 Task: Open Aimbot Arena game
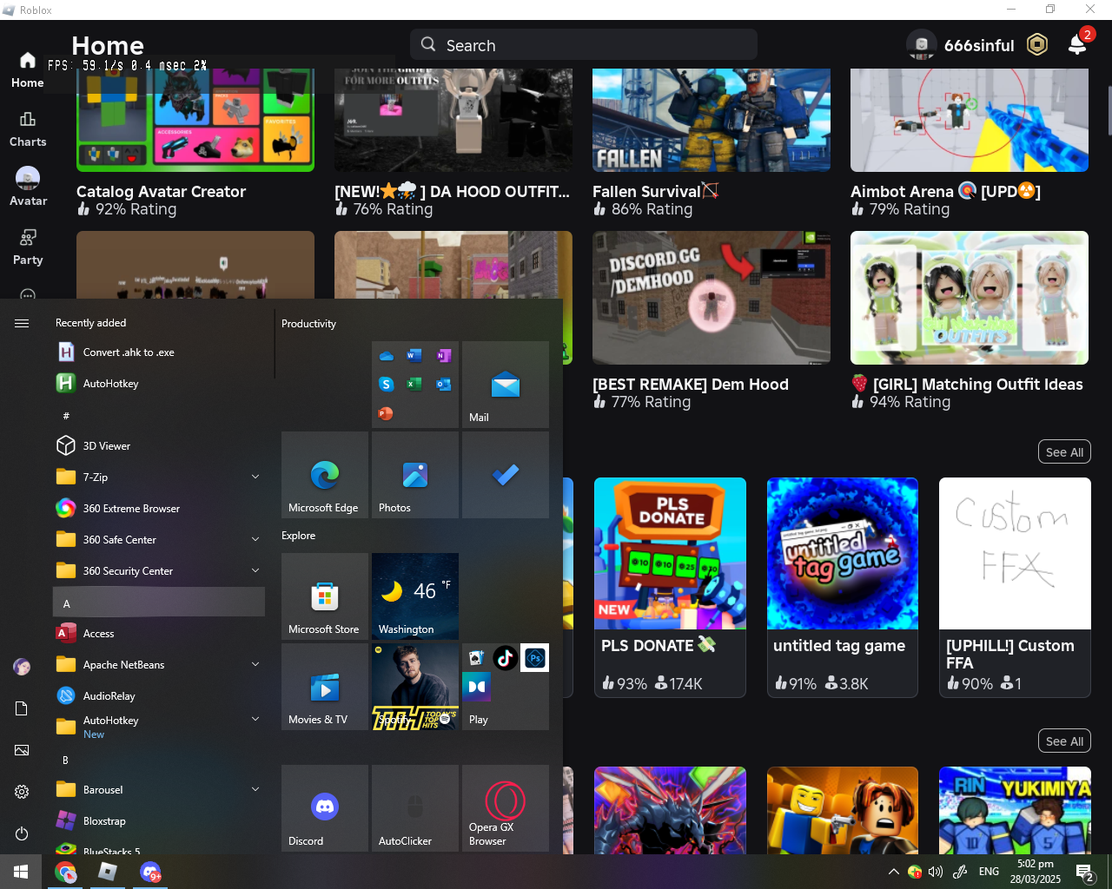(x=970, y=143)
